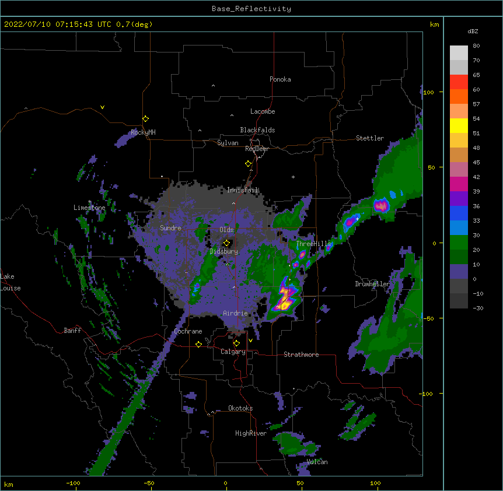The height and width of the screenshot is (491, 503).
Task: Click the Lacombe town label
Action: click(x=263, y=111)
